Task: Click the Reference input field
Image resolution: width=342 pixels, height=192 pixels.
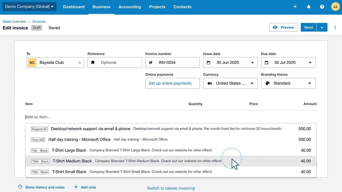Action: [119, 63]
